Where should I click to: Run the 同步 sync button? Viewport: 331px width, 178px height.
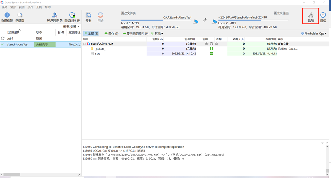pos(101,17)
